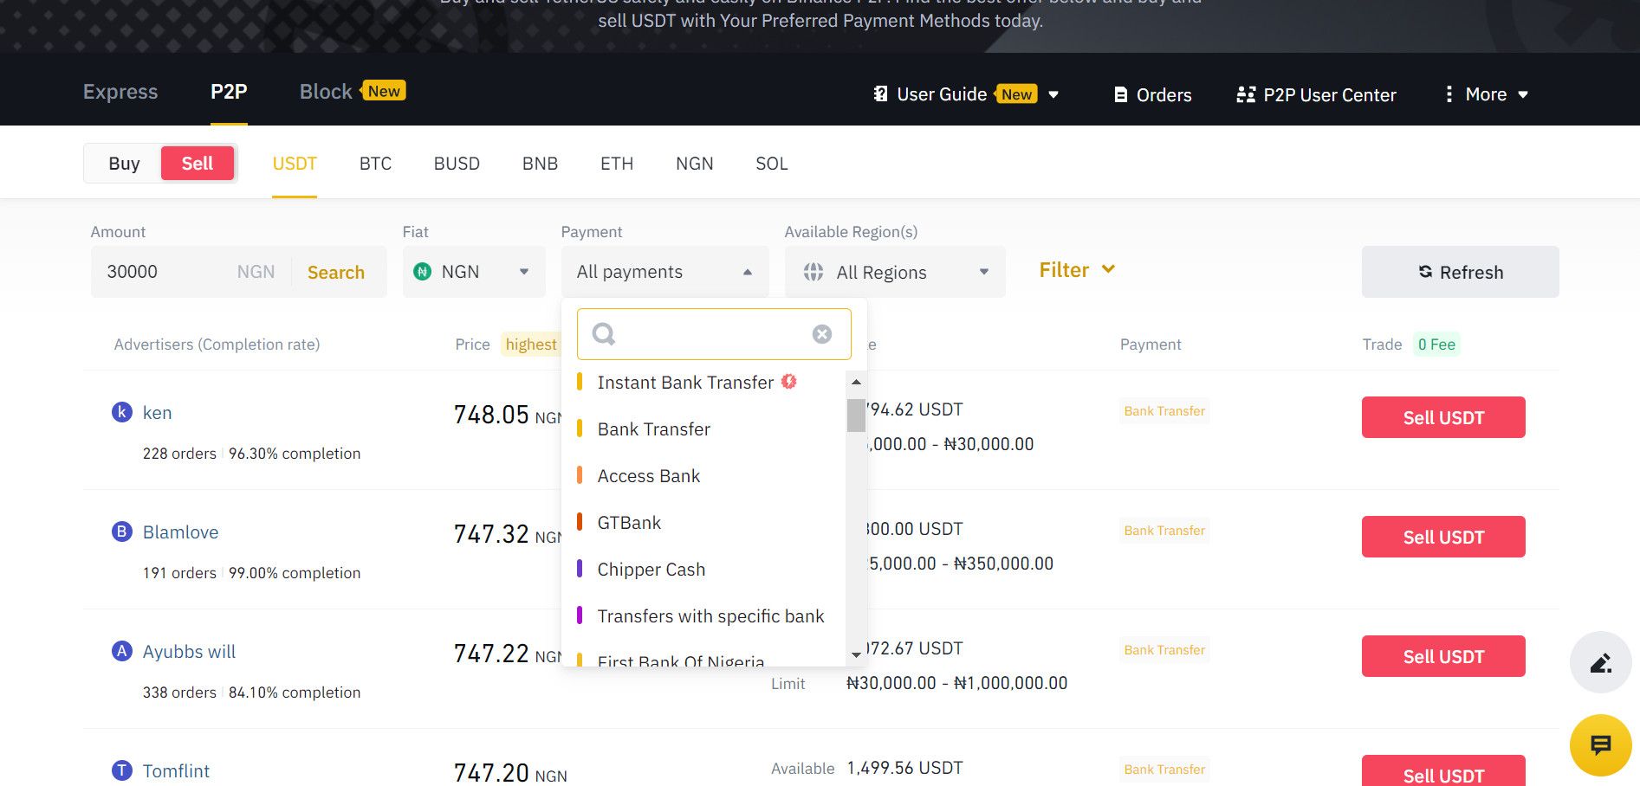Click the Refresh circular arrows icon

point(1425,272)
